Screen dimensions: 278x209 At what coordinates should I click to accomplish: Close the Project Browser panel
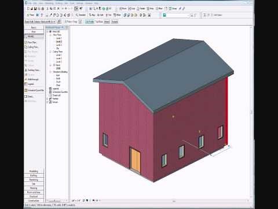67,27
